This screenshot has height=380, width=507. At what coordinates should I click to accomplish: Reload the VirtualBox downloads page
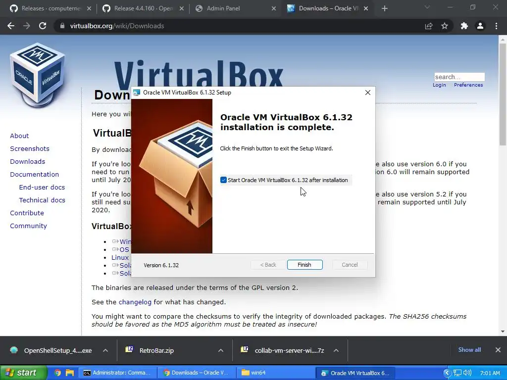(43, 26)
